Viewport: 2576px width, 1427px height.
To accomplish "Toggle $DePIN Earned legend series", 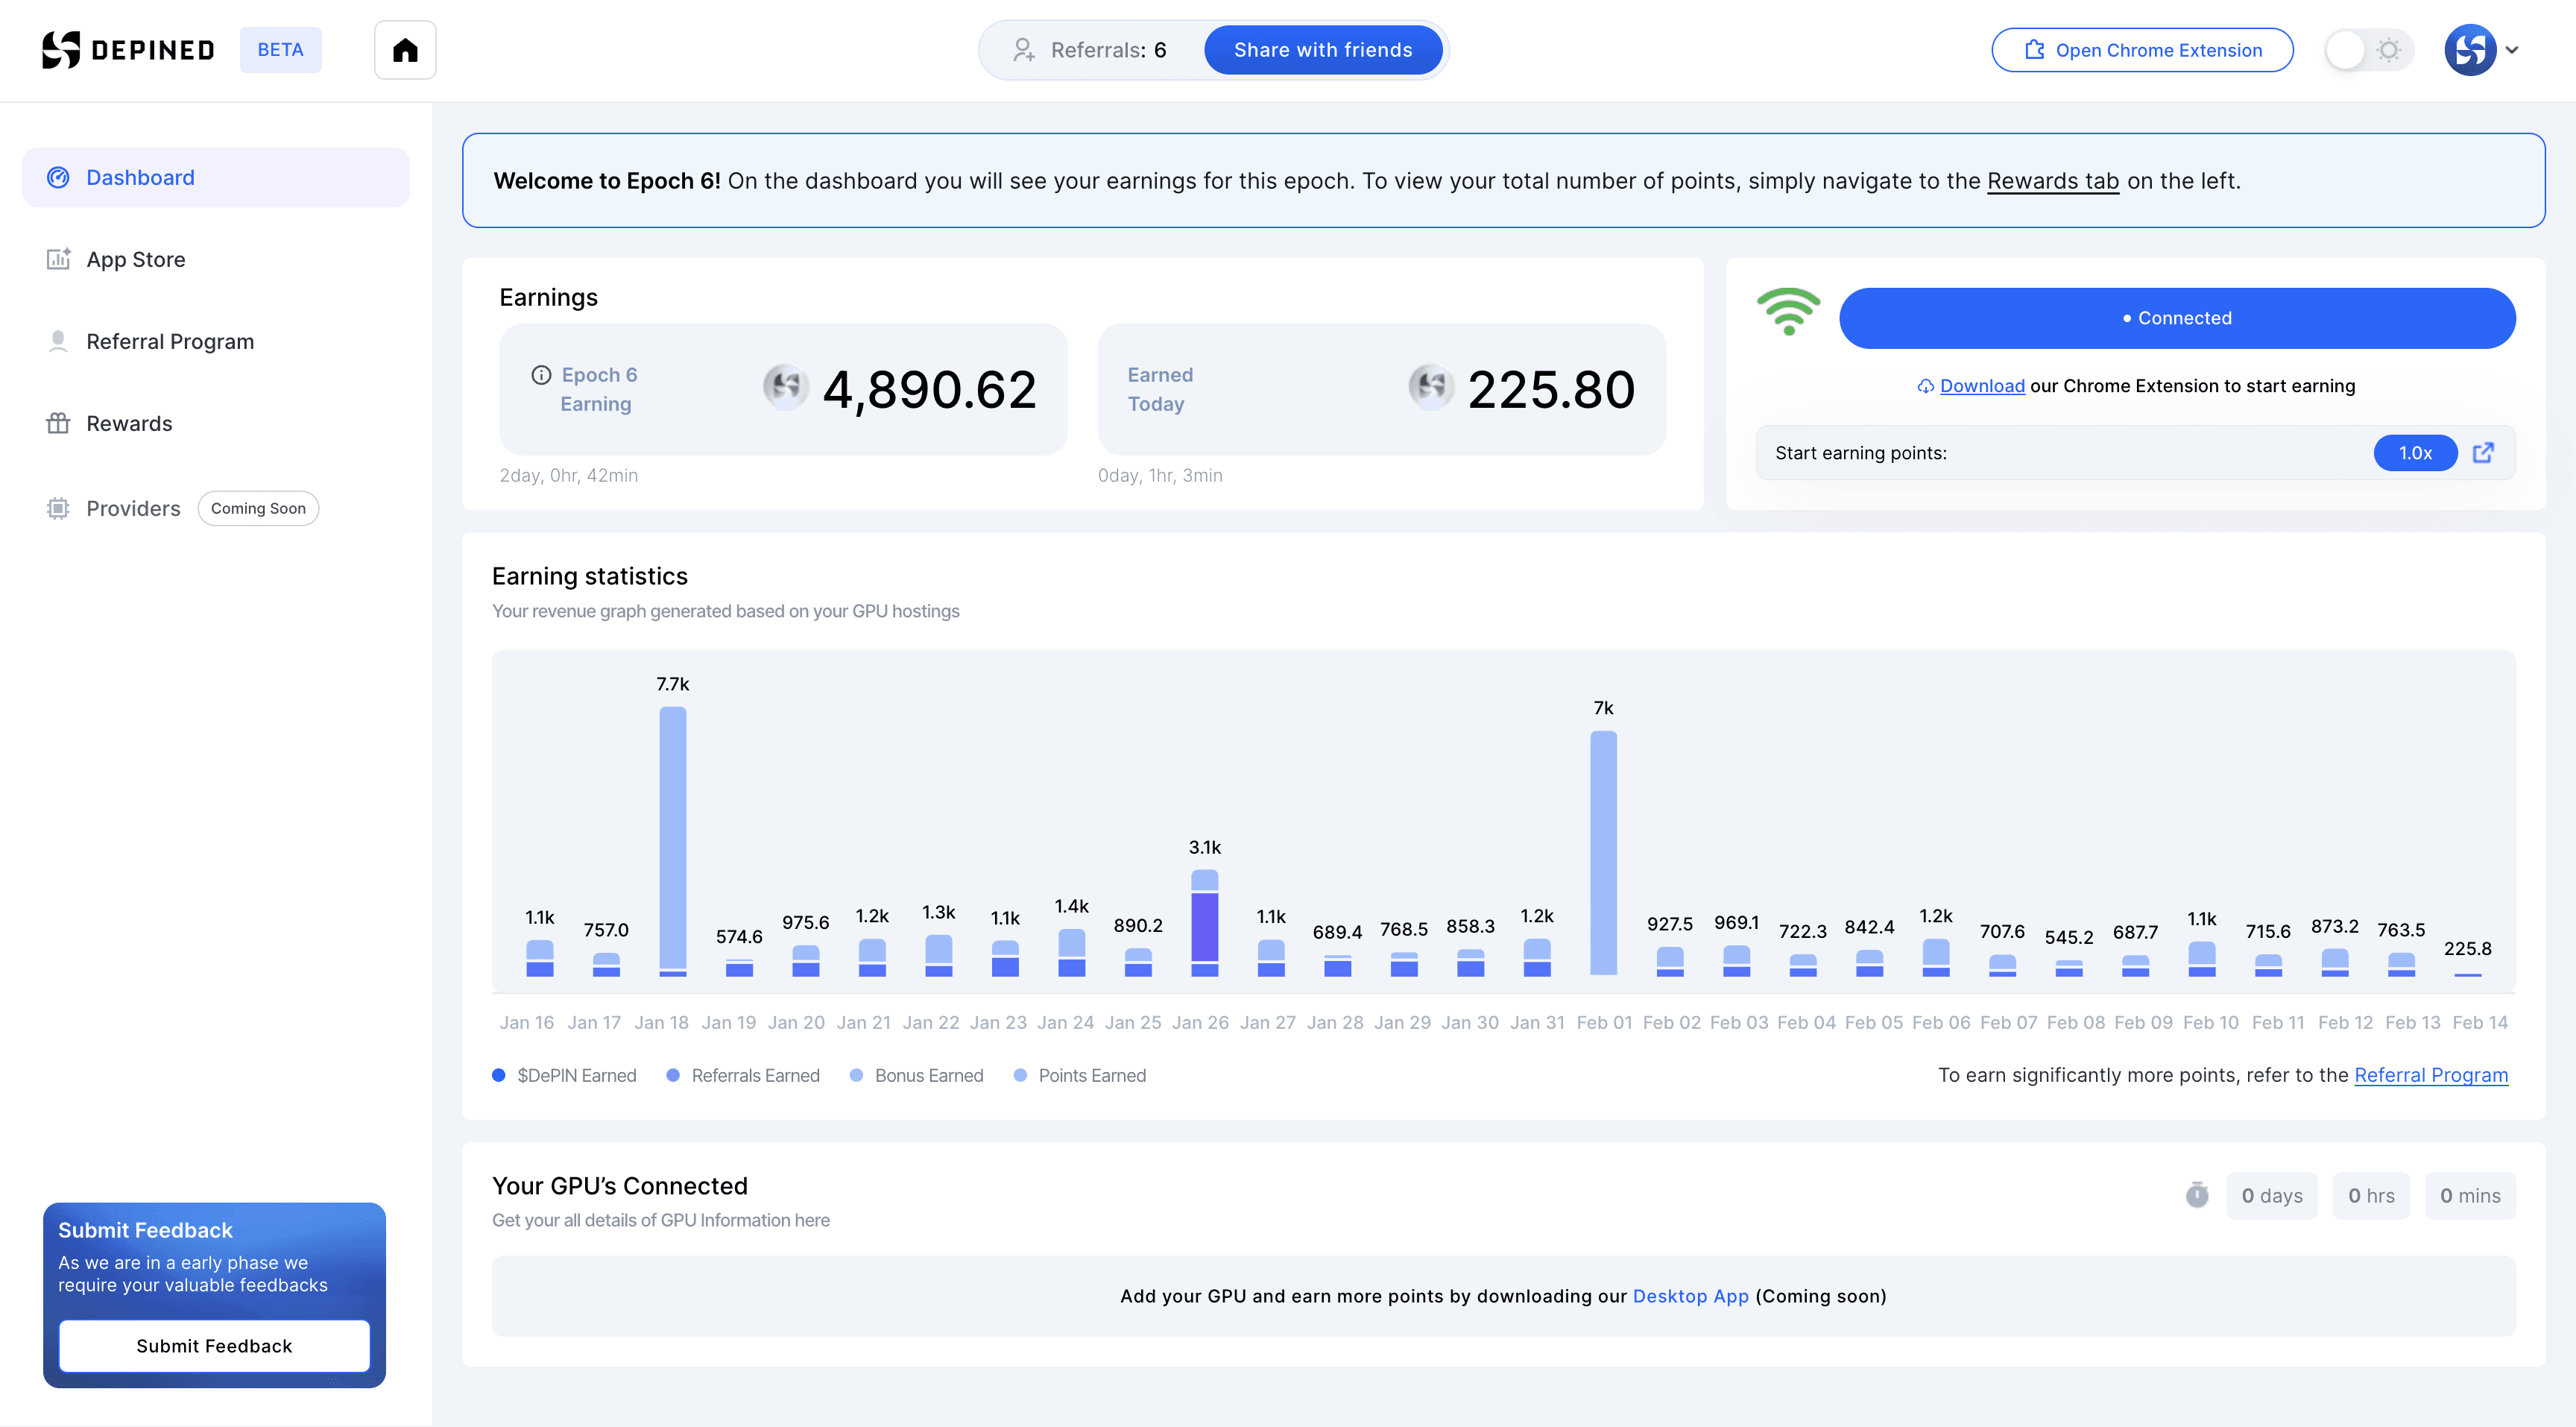I will coord(565,1075).
